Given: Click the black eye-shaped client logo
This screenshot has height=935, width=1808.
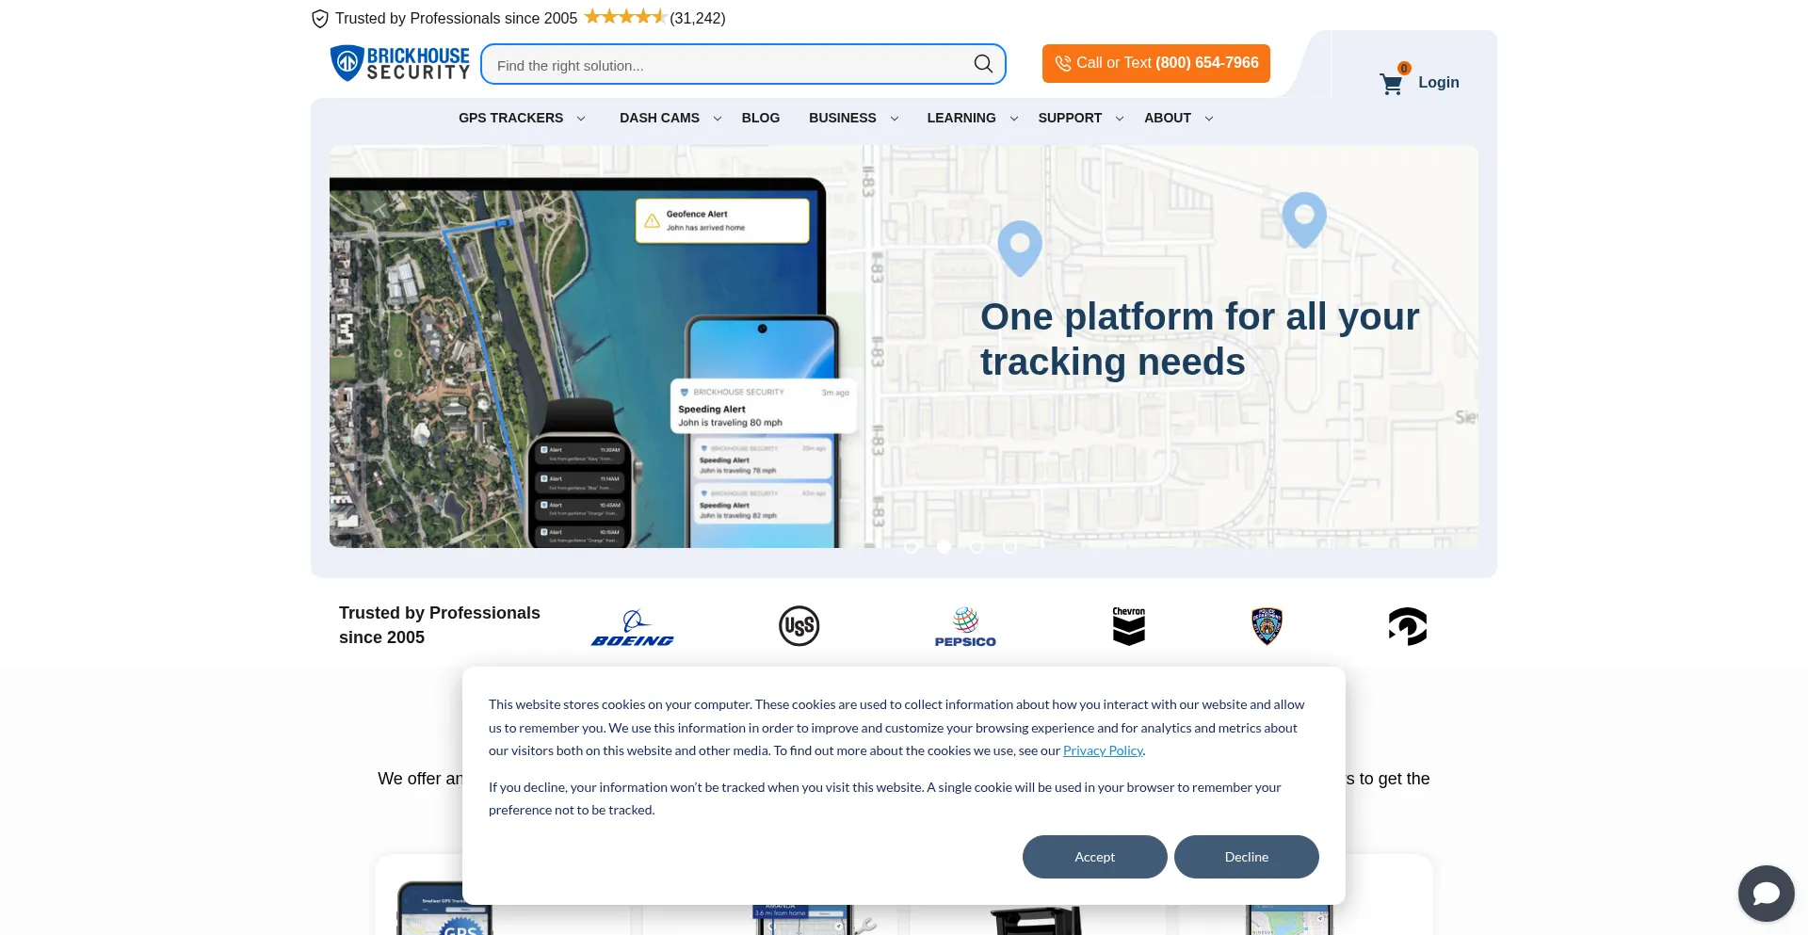Looking at the screenshot, I should click(1408, 626).
